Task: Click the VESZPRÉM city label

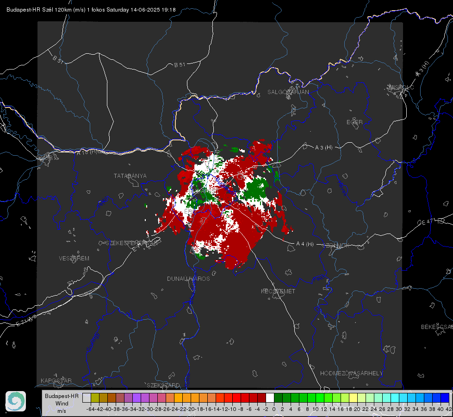Action: coord(74,259)
